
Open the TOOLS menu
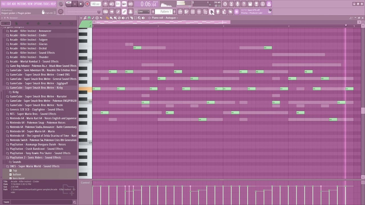coord(46,4)
